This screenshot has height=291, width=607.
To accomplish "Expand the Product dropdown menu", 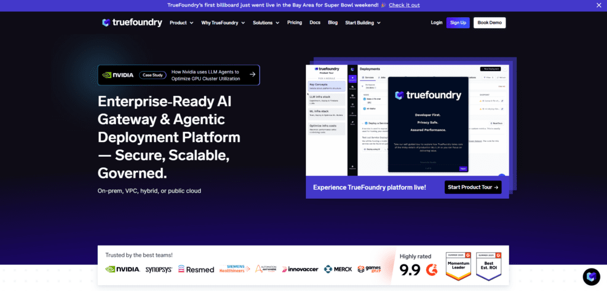I will (181, 23).
